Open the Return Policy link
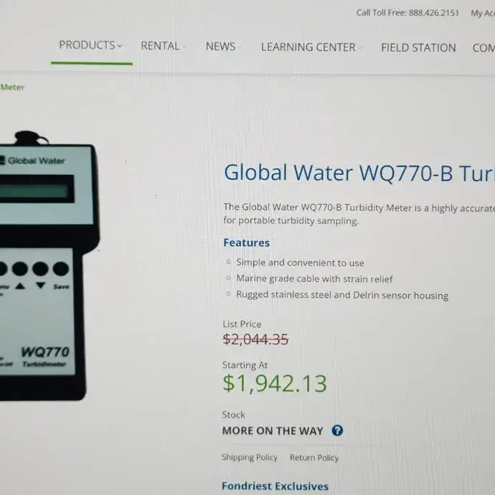495x495 pixels. coord(314,458)
